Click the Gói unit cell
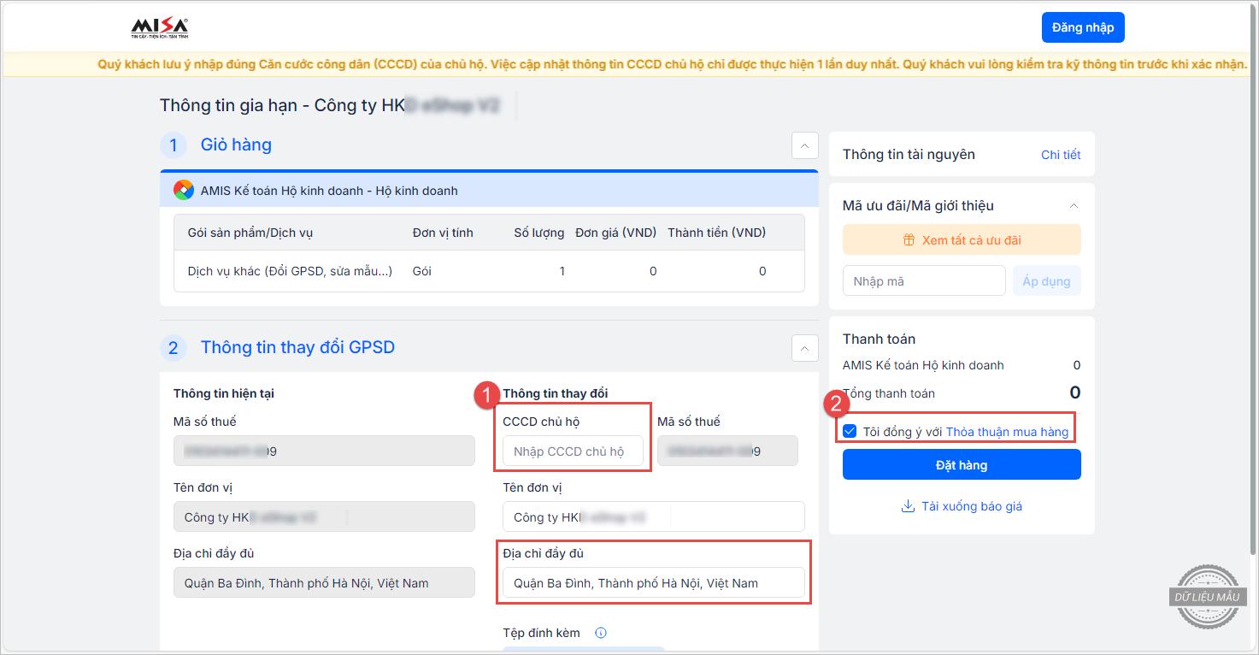1259x655 pixels. pos(421,271)
